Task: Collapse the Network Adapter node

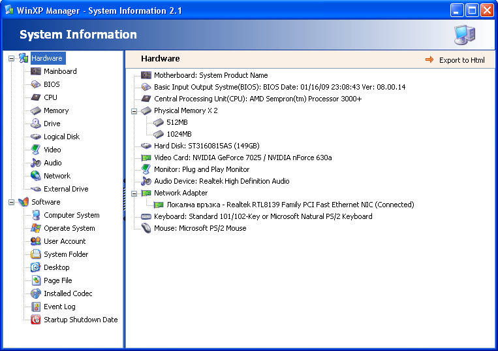Action: (134, 193)
